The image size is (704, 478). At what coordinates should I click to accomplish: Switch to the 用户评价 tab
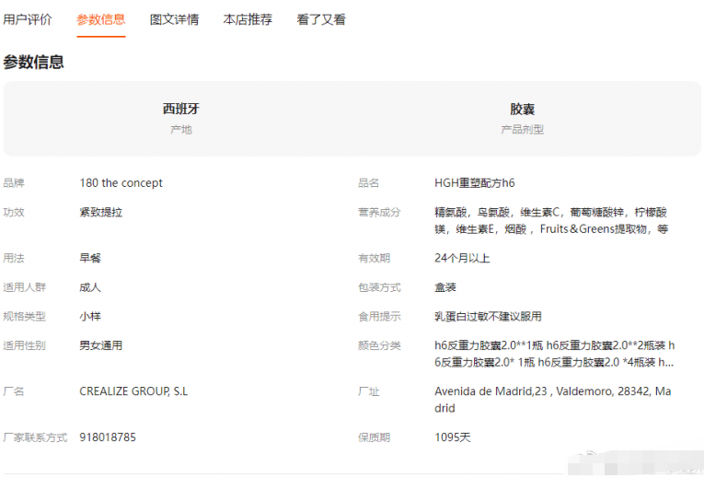[28, 19]
